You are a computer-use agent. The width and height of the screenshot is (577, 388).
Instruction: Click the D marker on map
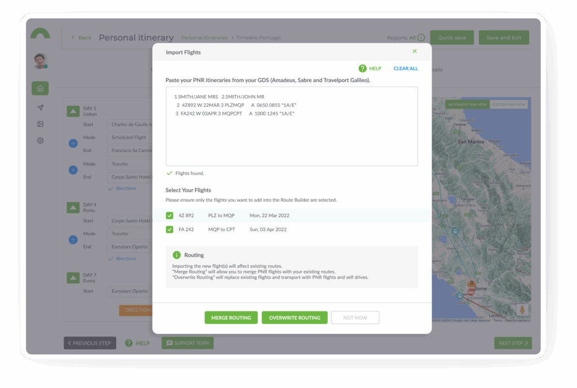(472, 283)
